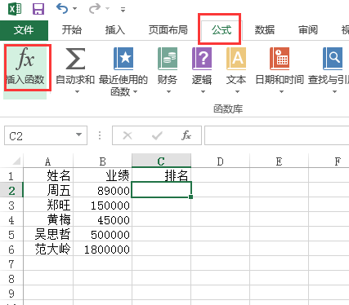The height and width of the screenshot is (305, 349).
Task: Click cell with value 45000
Action: 102,219
